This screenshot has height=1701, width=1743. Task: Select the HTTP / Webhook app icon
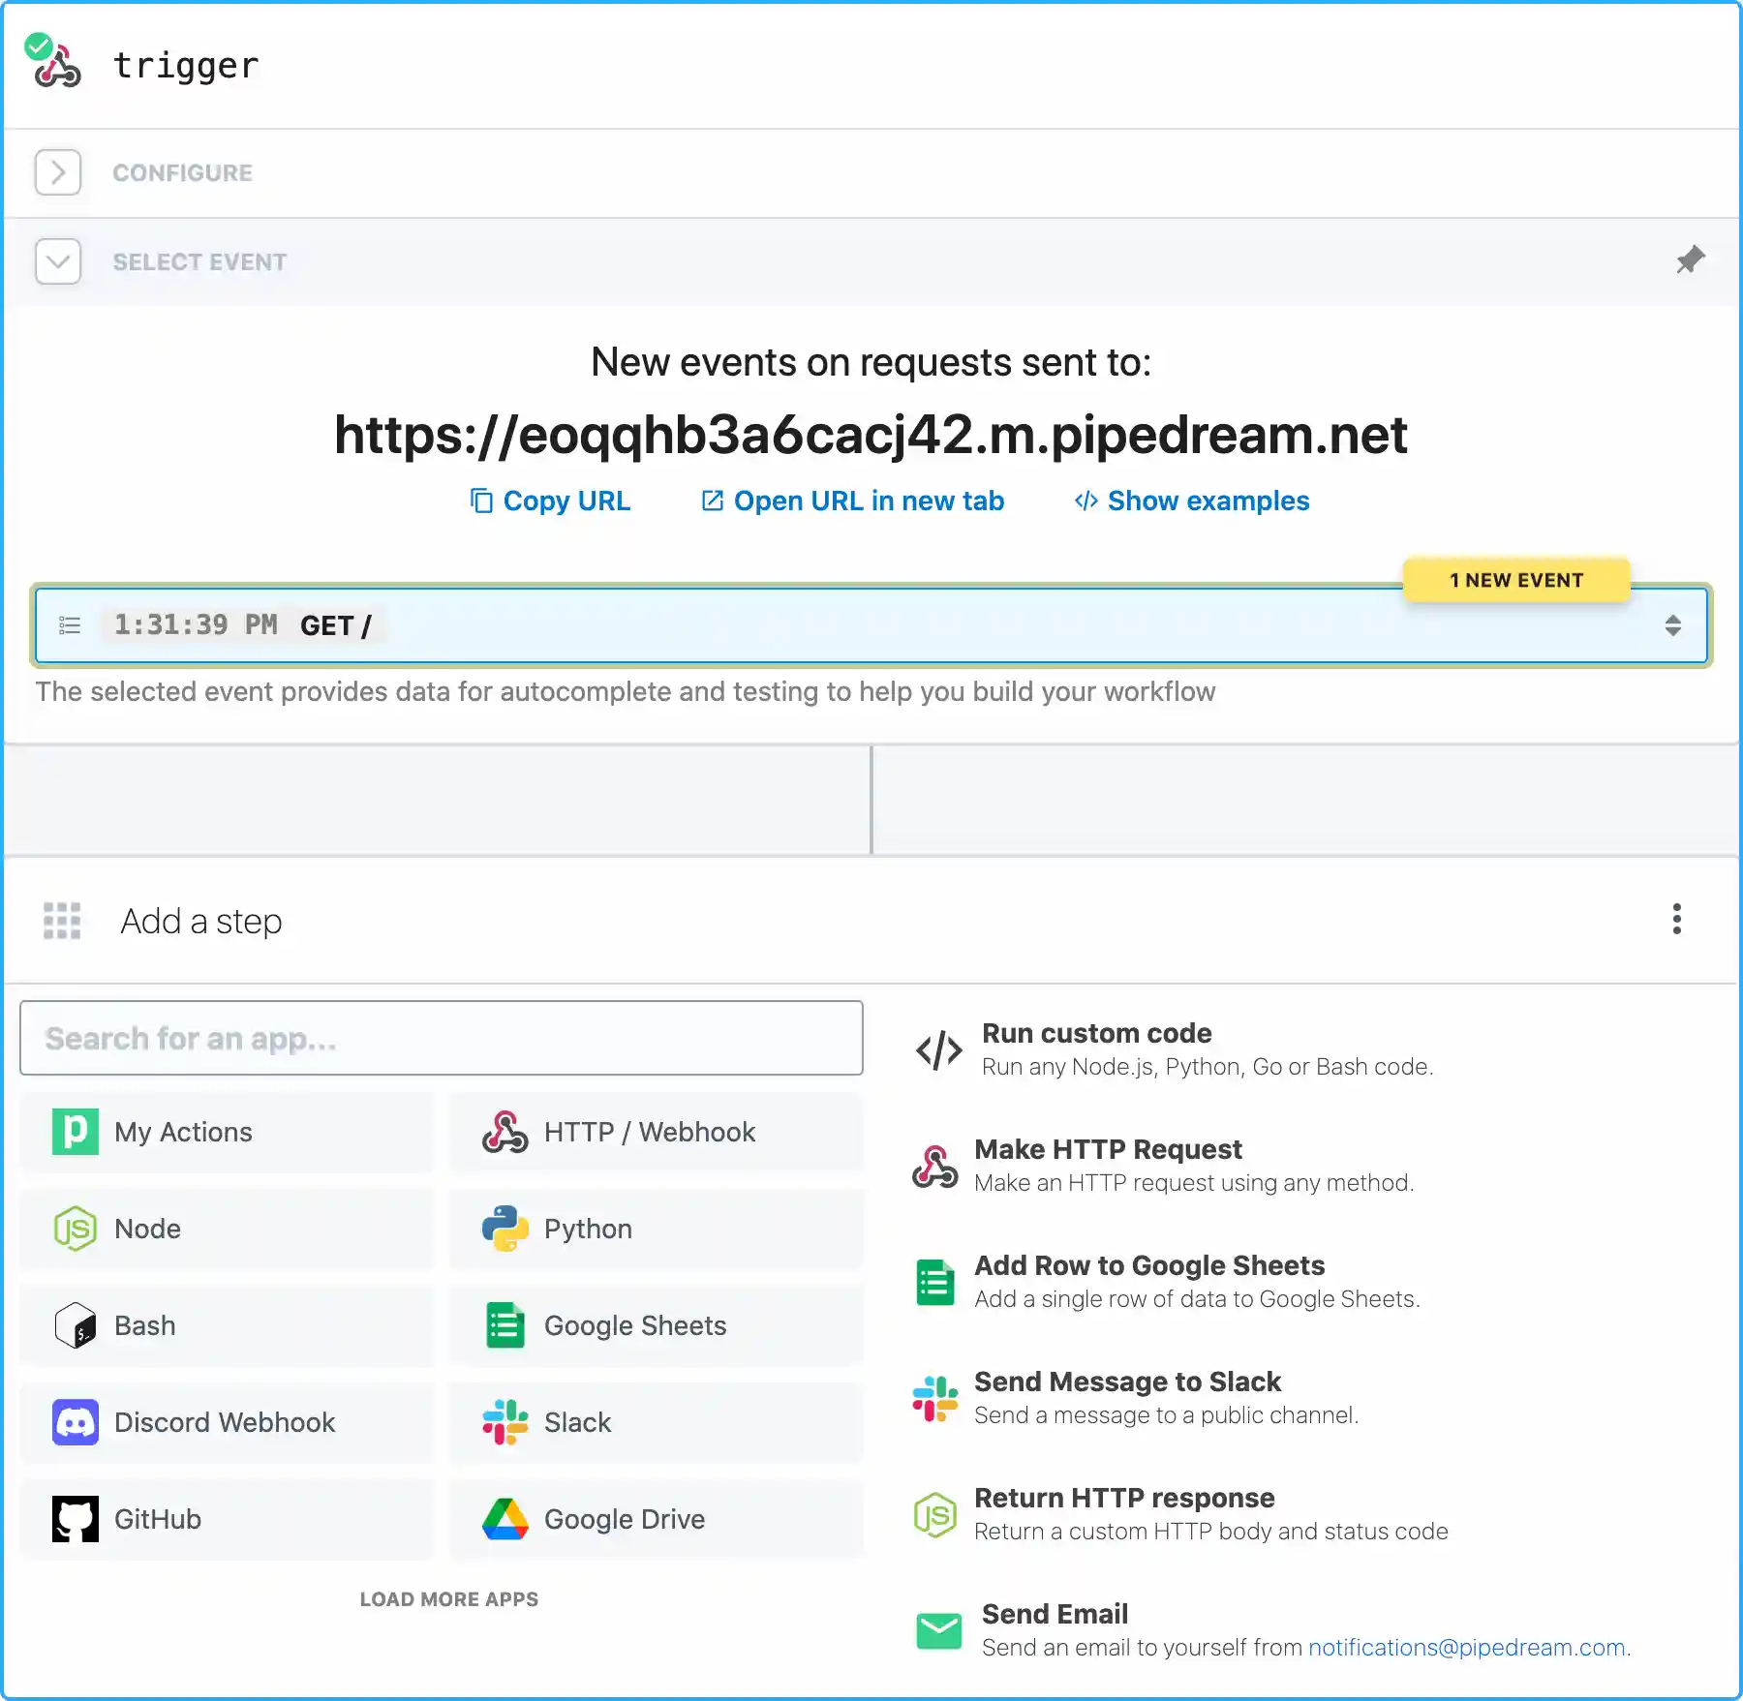pyautogui.click(x=505, y=1132)
